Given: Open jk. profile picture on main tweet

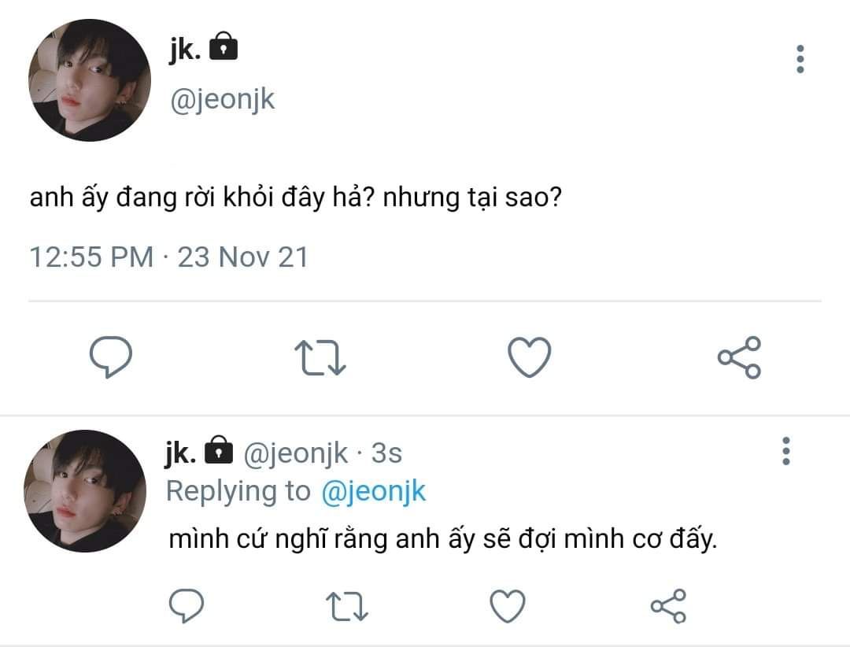Looking at the screenshot, I should pos(90,80).
